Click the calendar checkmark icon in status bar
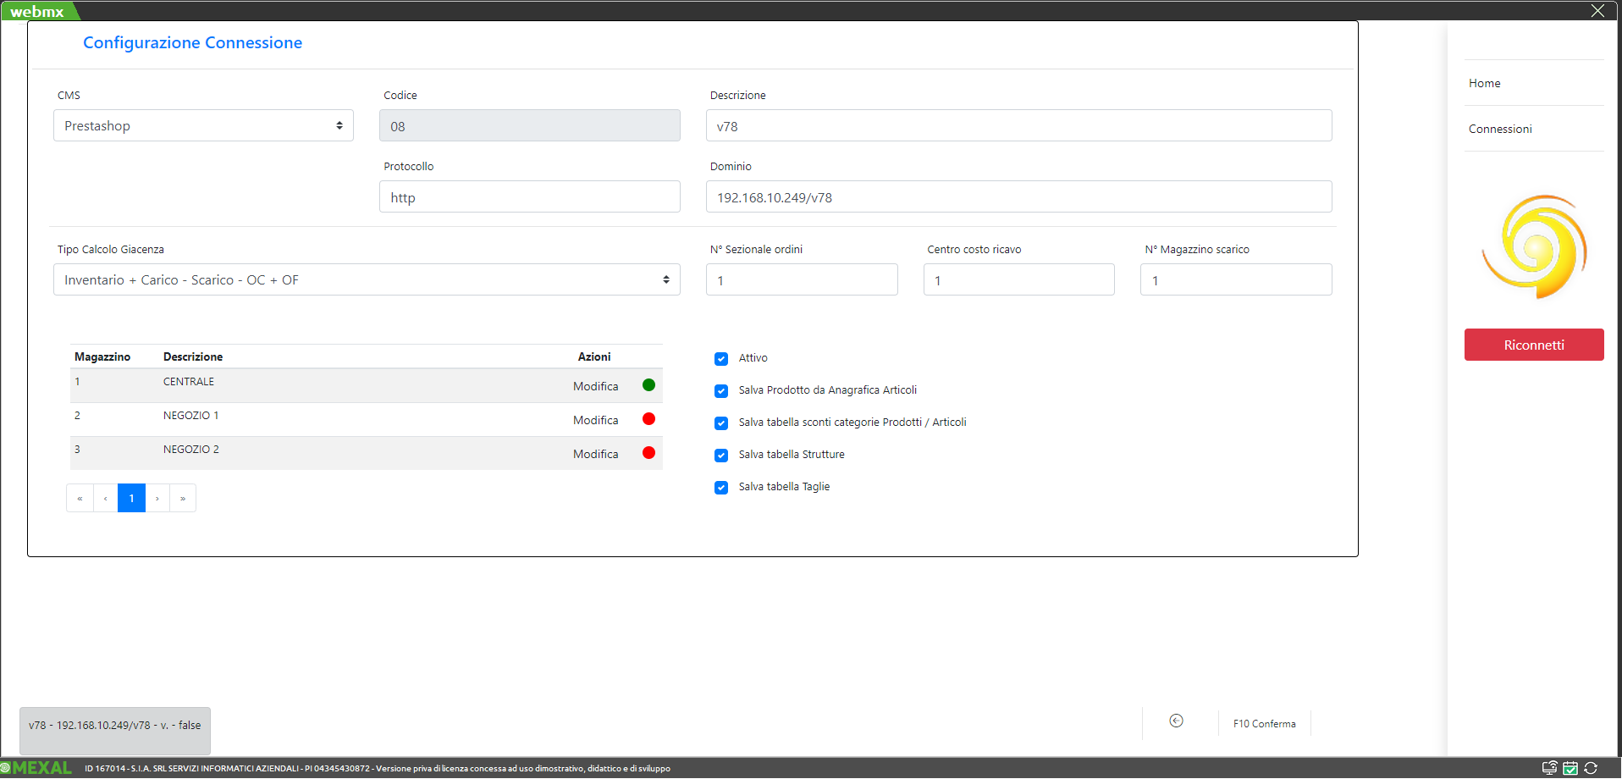 pyautogui.click(x=1570, y=768)
